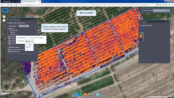
Task: Open the browser library icon
Action: click(x=166, y=5)
